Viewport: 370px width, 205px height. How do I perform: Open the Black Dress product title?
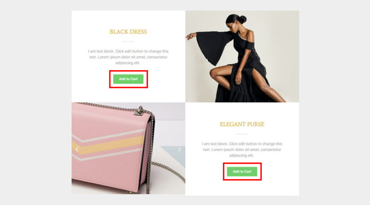[128, 32]
